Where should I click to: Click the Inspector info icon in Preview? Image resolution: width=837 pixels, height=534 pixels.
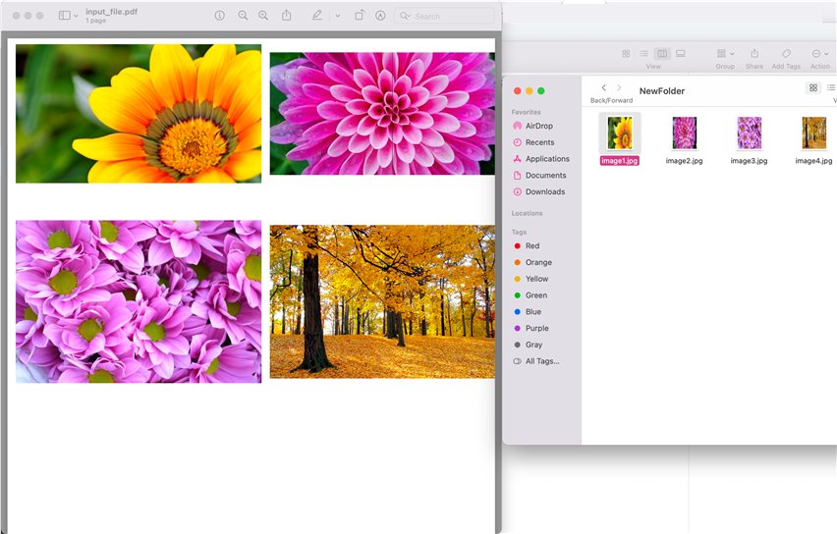coord(219,16)
